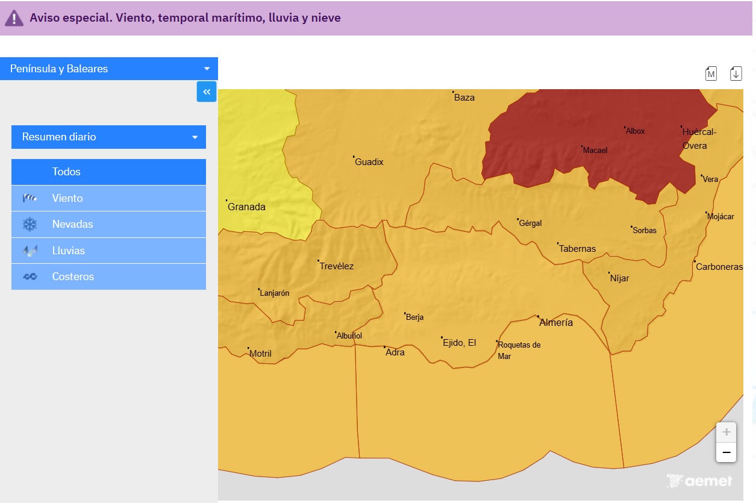Click the map legend M icon
The height and width of the screenshot is (503, 756).
(x=711, y=73)
